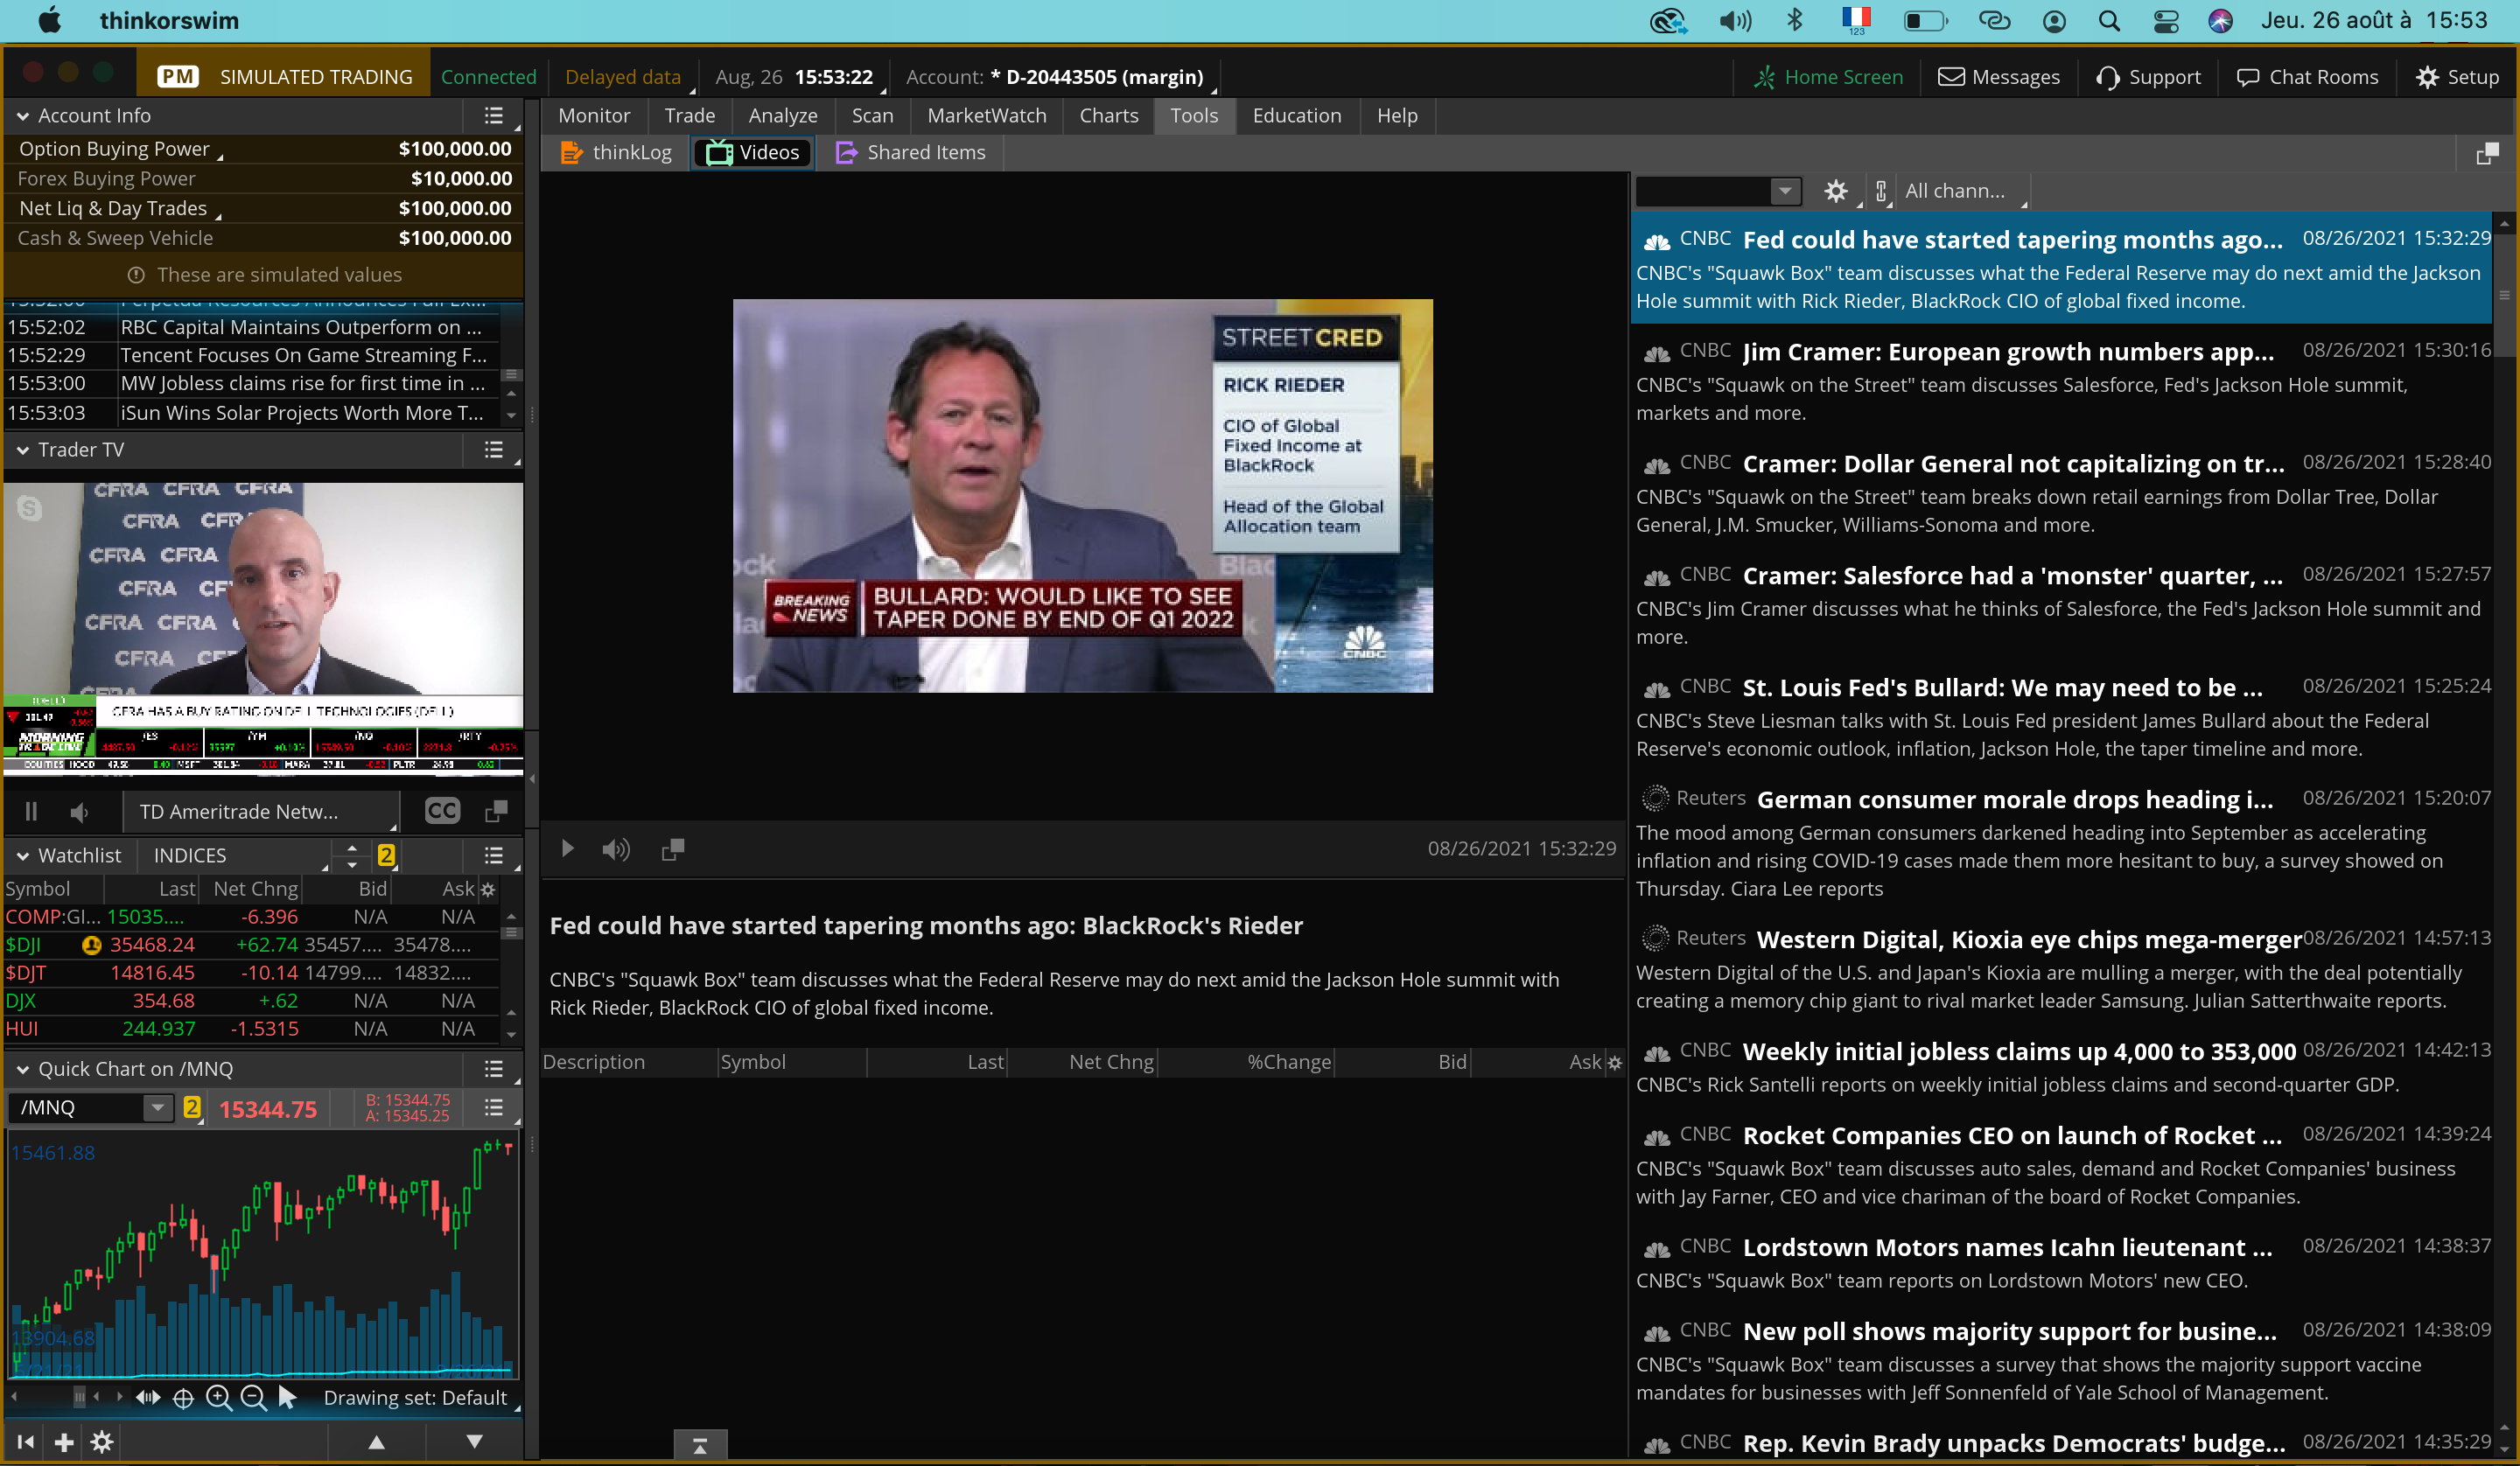Zoom out on the /MNQ quick chart
This screenshot has width=2520, height=1466.
click(254, 1398)
